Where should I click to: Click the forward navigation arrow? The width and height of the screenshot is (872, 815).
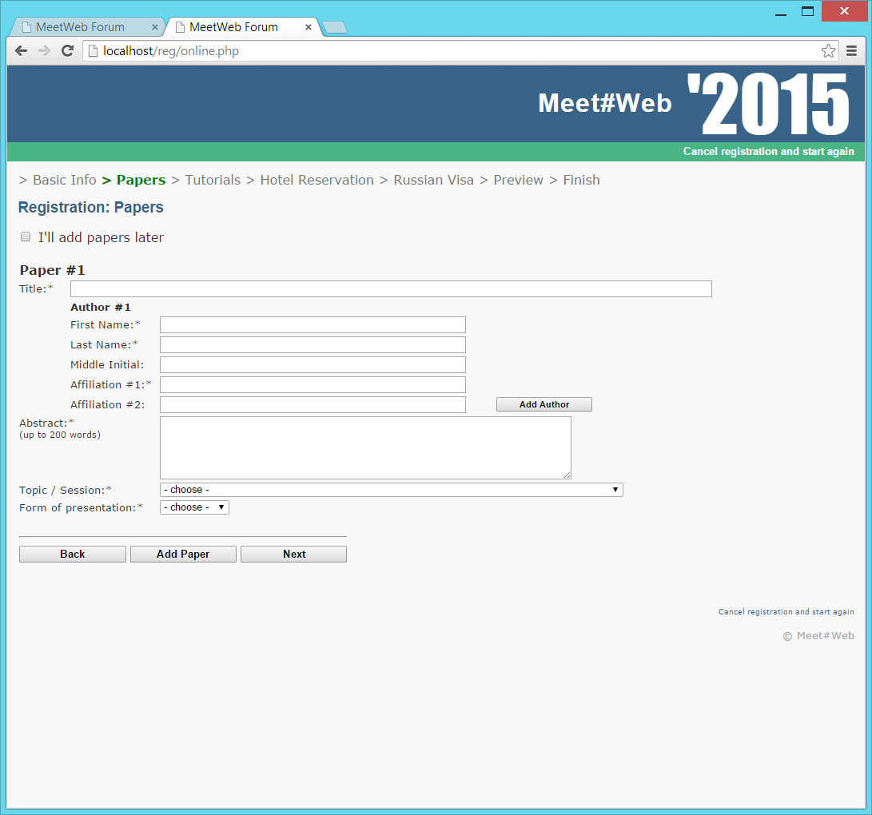(x=44, y=50)
